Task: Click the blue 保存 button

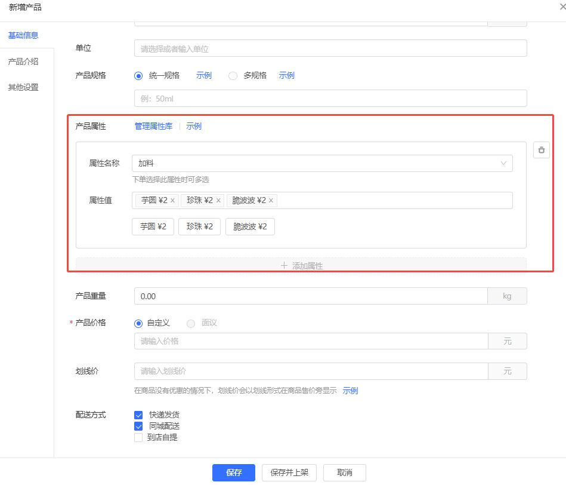Action: 233,472
